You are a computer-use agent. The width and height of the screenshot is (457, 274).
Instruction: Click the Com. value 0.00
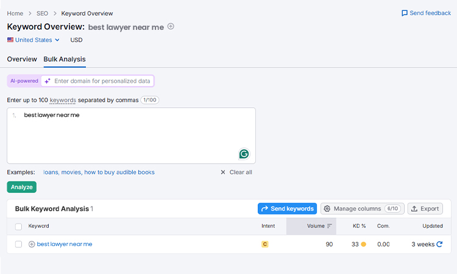pyautogui.click(x=383, y=244)
